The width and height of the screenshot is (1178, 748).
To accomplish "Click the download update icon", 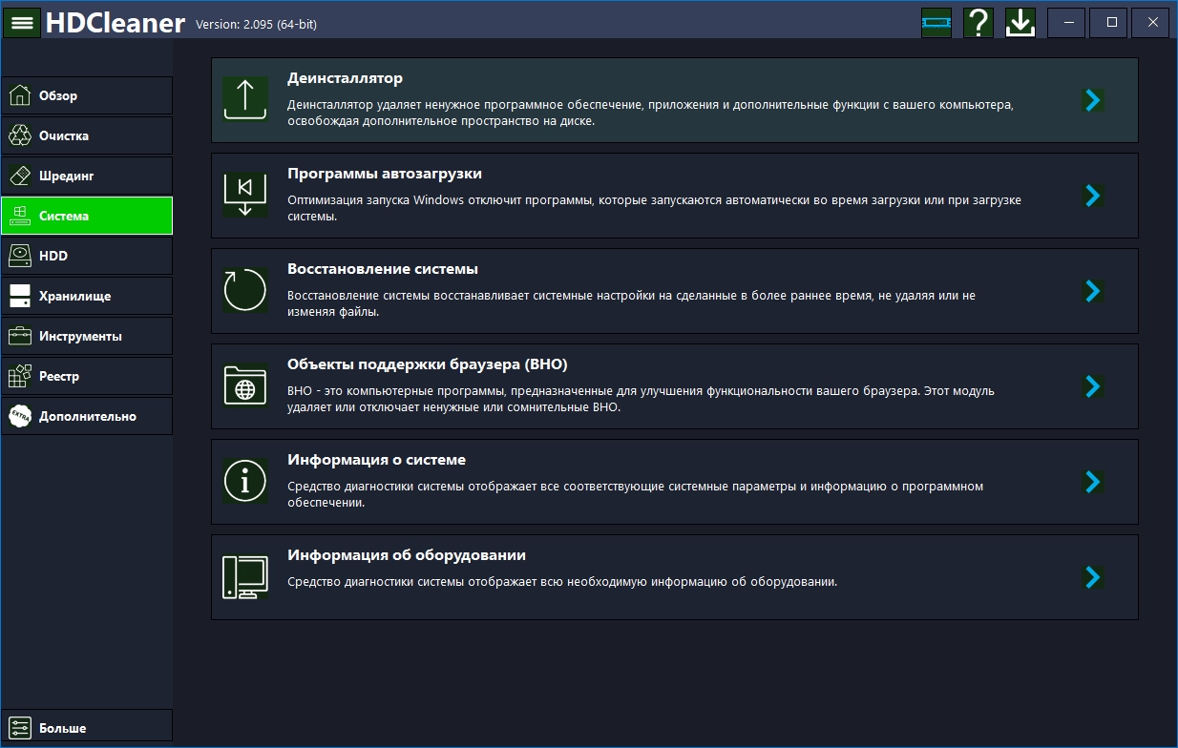I will tap(1020, 23).
